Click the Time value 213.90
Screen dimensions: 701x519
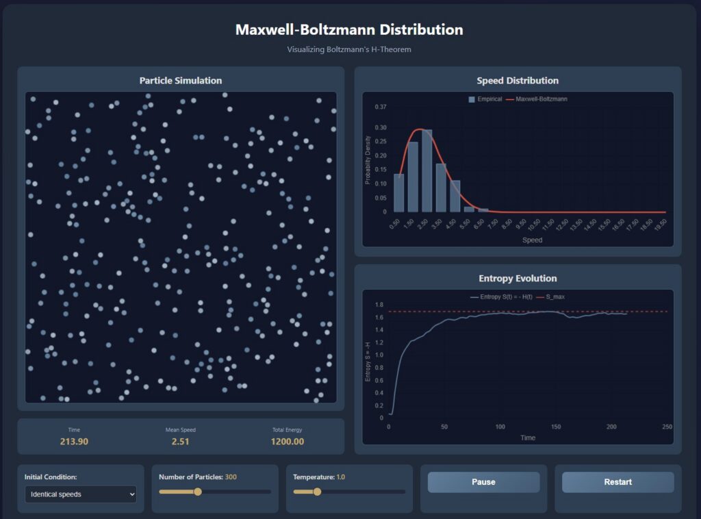tap(74, 442)
